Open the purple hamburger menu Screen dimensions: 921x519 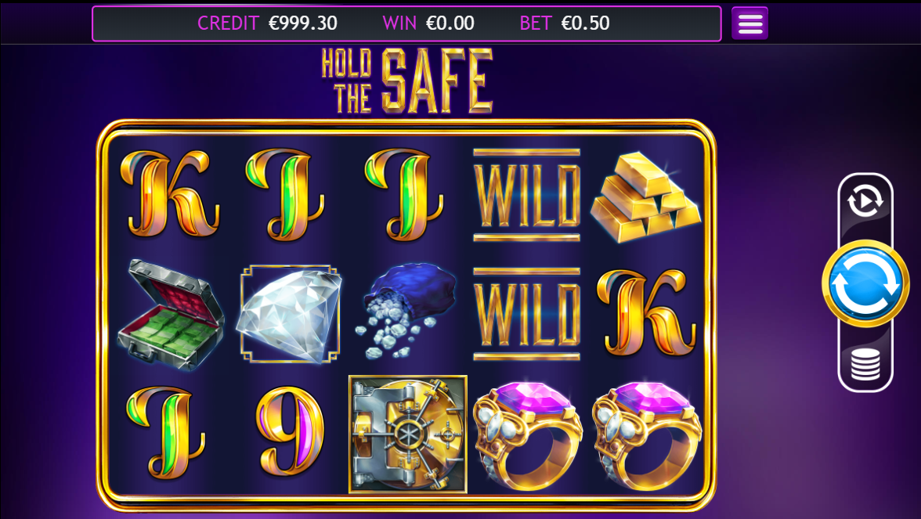[749, 23]
